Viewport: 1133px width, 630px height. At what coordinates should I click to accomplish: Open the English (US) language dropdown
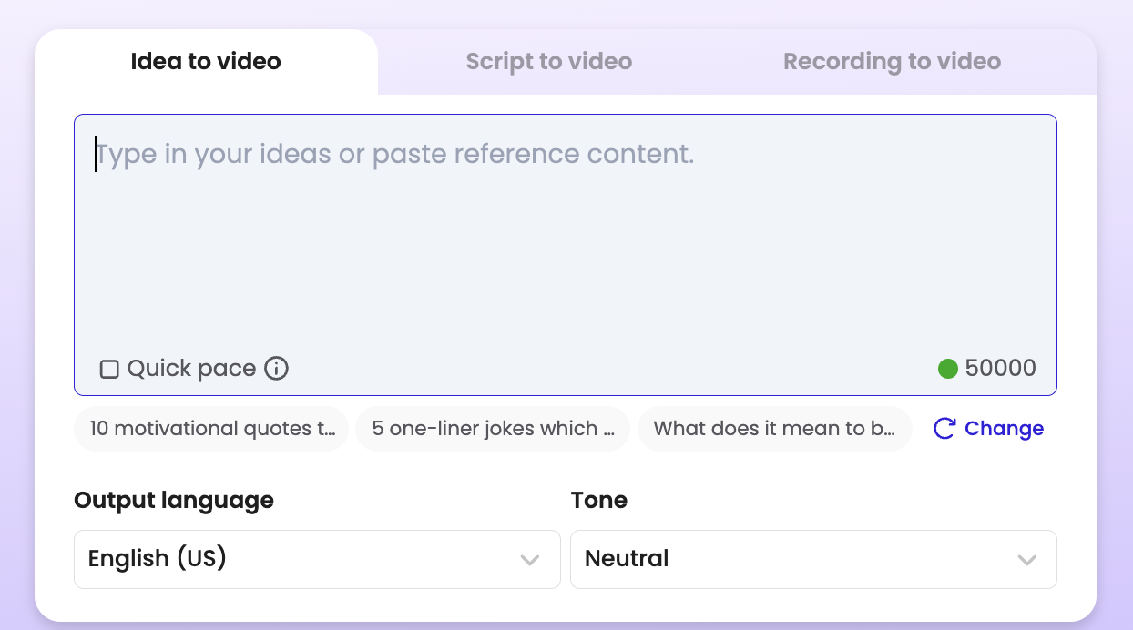(316, 559)
